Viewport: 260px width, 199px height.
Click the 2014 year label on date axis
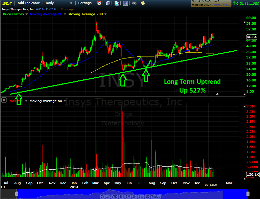(74, 187)
